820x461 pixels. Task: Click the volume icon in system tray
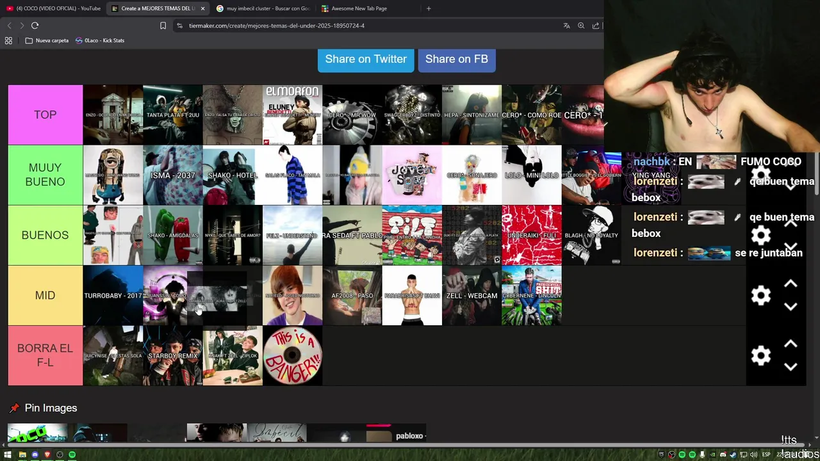(753, 455)
